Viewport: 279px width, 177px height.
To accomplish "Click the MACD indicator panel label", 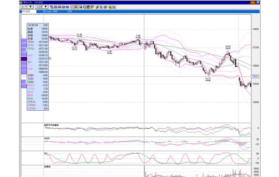I will pyautogui.click(x=47, y=138).
